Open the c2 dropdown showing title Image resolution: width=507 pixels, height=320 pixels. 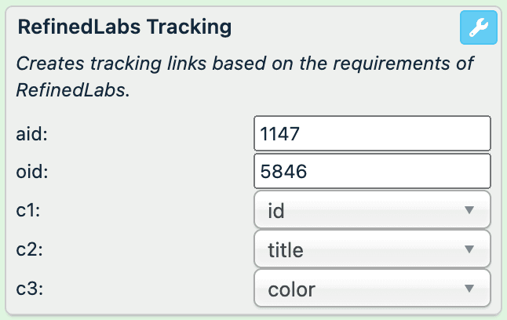coord(372,249)
